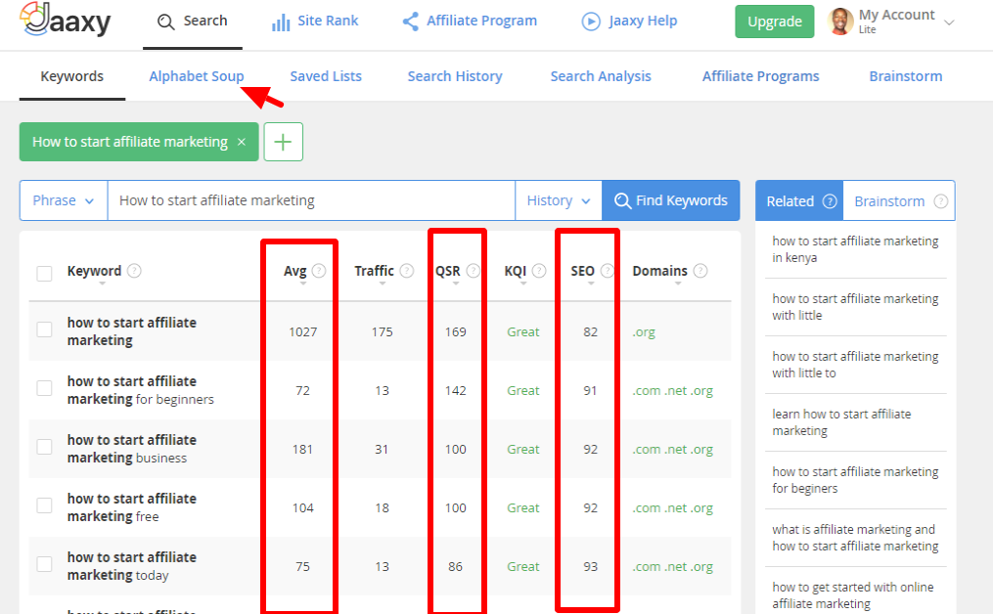Click 'how to get started with online affiliate marketing'
The image size is (993, 614).
point(852,595)
